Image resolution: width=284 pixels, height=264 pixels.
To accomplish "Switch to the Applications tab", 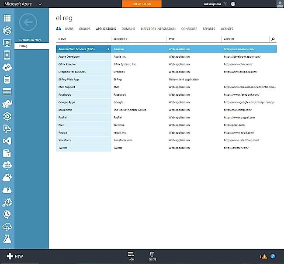I will click(106, 29).
